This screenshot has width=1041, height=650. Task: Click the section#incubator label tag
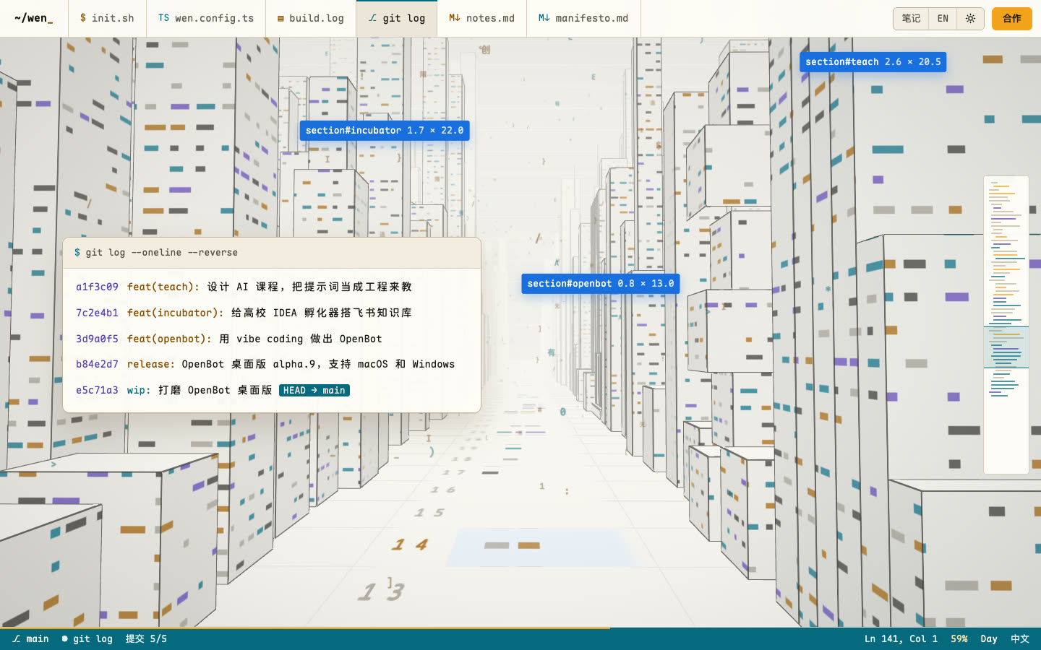click(x=385, y=131)
